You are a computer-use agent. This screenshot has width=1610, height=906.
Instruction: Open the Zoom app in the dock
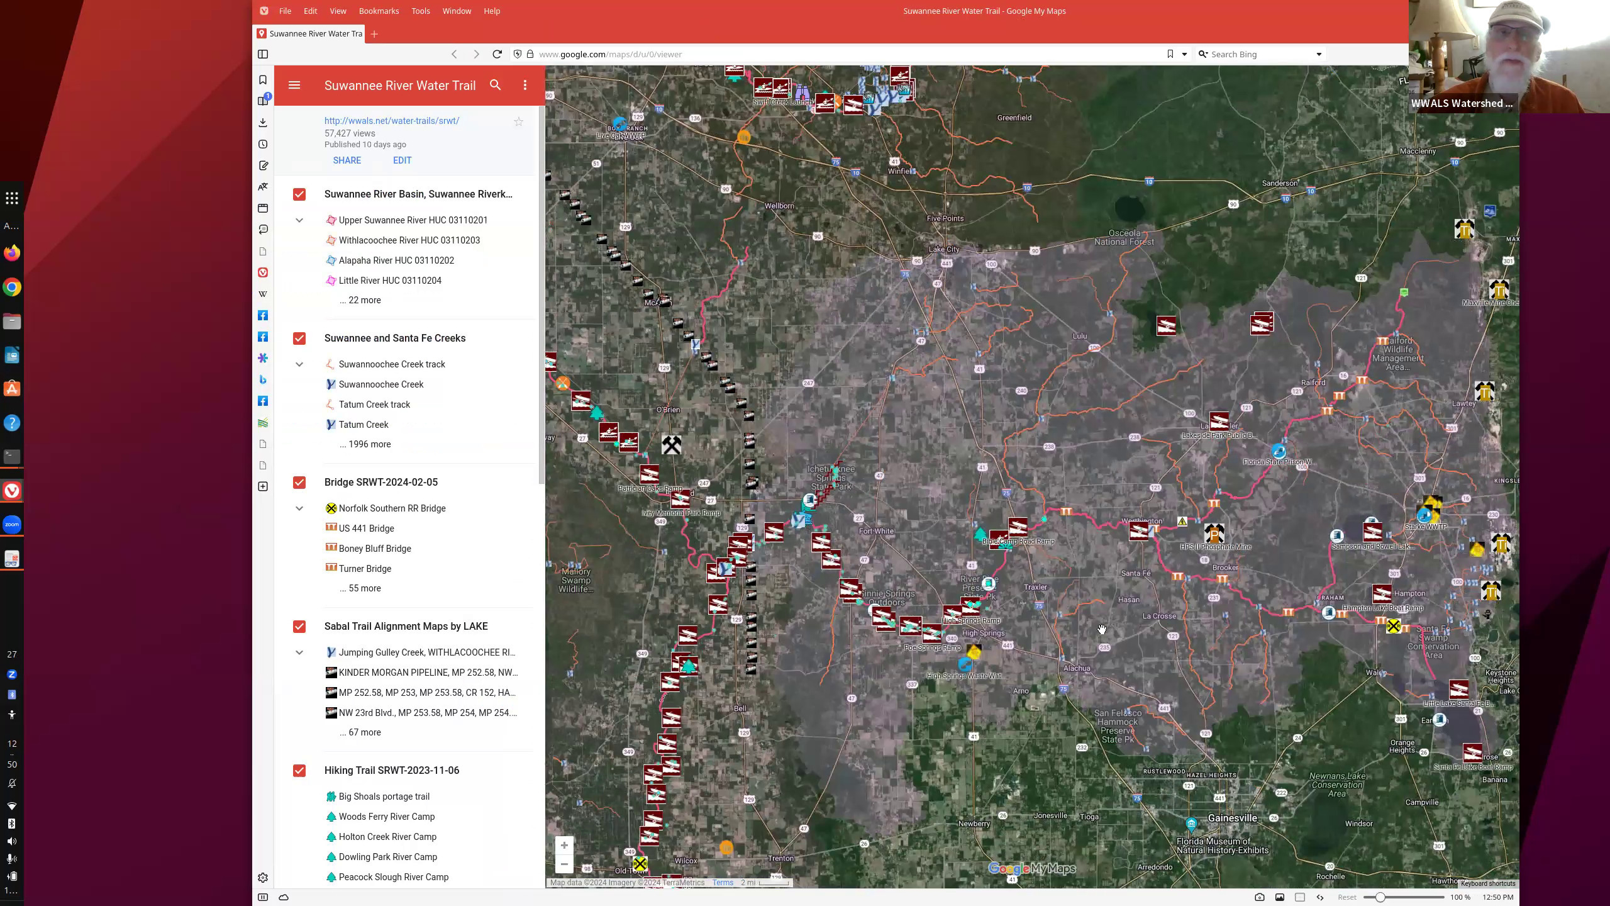click(x=12, y=525)
